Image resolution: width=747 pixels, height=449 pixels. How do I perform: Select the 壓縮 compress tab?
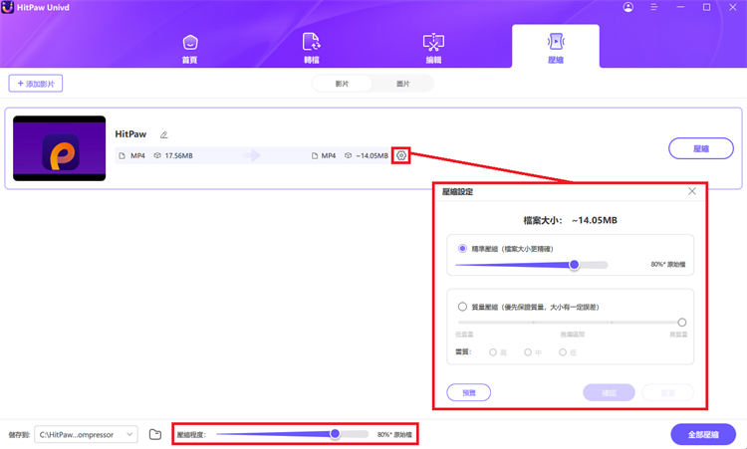click(556, 46)
